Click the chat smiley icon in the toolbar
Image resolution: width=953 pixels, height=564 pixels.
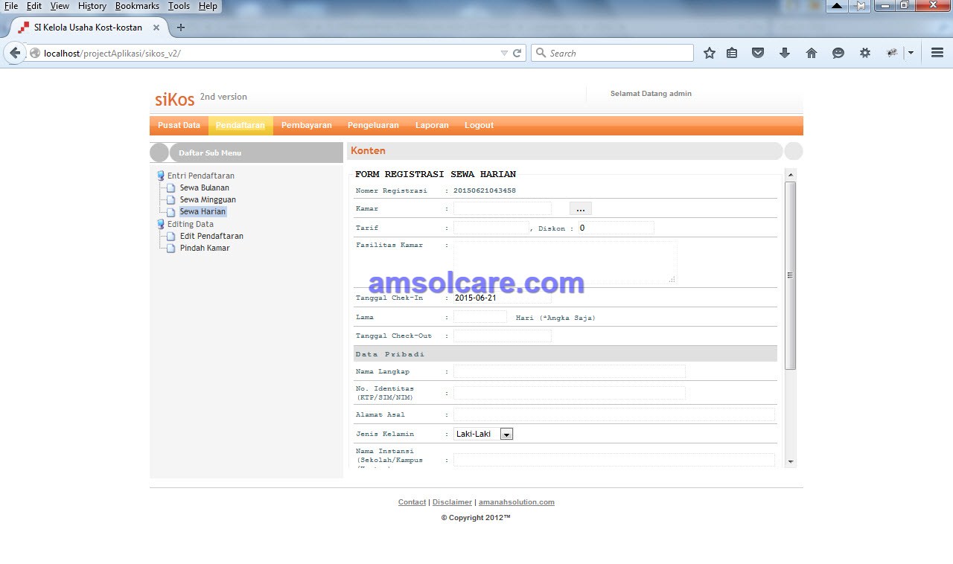pyautogui.click(x=838, y=53)
